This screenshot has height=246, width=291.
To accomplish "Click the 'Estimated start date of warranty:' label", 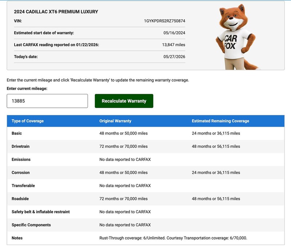I will (x=44, y=33).
